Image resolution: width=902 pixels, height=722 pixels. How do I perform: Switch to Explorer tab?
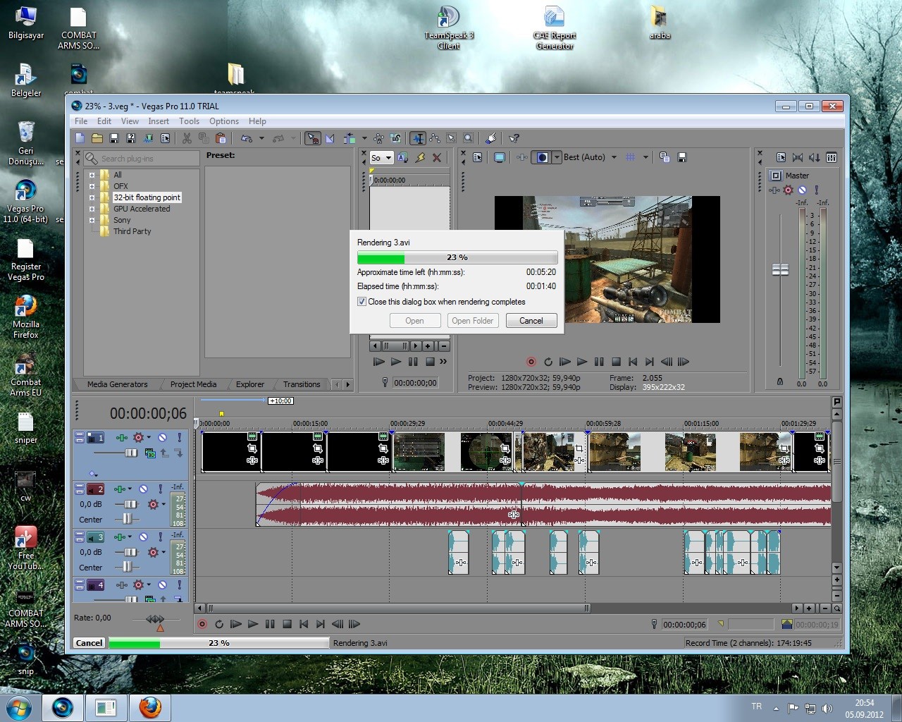pos(250,384)
